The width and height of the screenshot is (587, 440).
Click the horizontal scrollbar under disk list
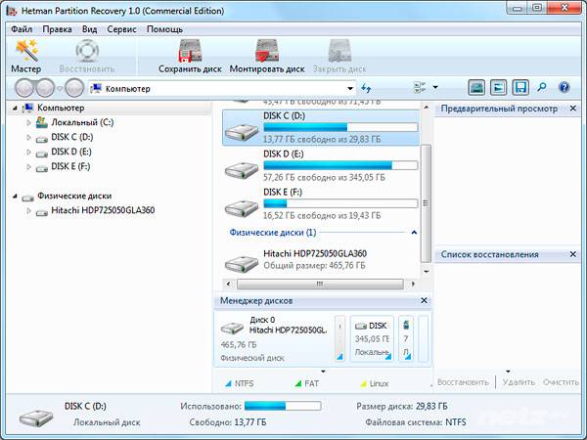tap(320, 284)
